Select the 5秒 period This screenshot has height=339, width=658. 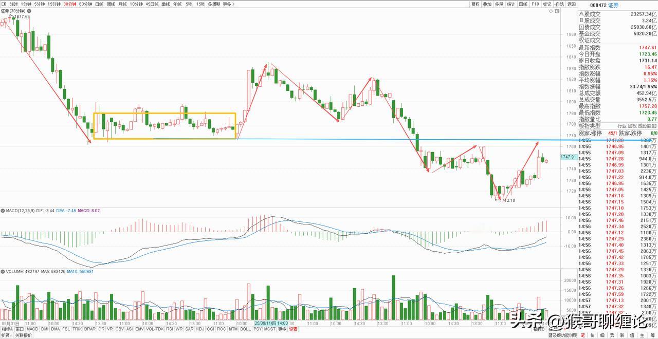click(189, 4)
